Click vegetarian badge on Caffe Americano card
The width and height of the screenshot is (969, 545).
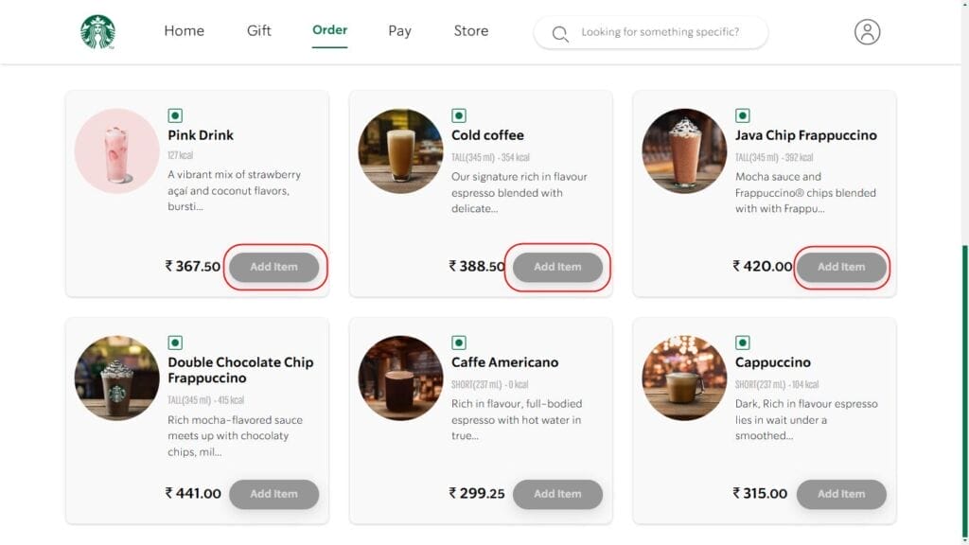(460, 342)
